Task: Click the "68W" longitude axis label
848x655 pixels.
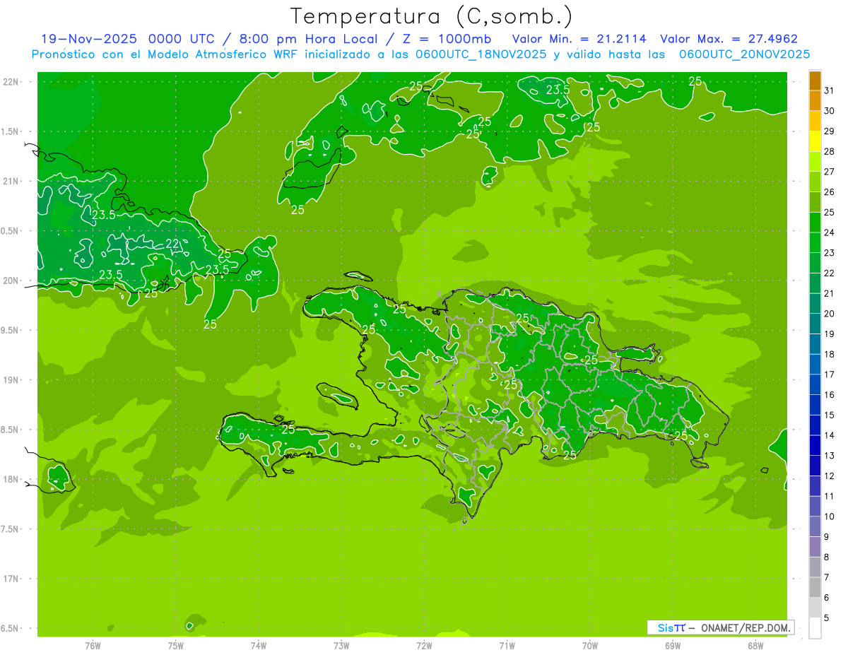Action: (755, 645)
